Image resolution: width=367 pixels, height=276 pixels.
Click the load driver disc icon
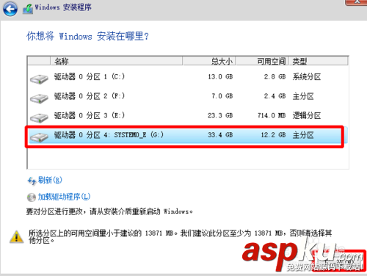point(32,197)
